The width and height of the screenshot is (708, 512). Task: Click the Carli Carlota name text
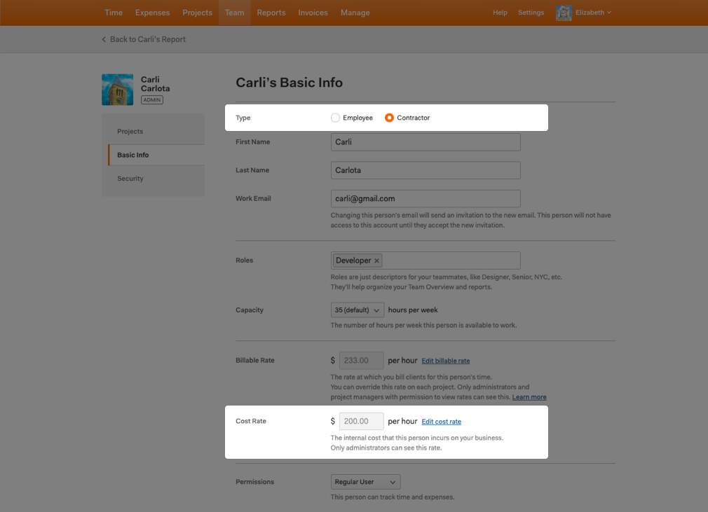tap(156, 84)
